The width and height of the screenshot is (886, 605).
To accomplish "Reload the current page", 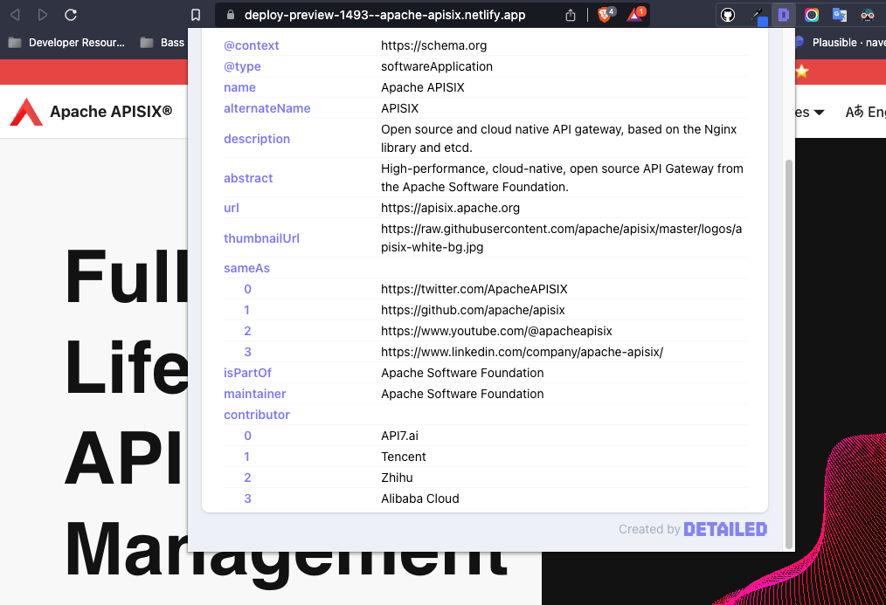I will click(70, 15).
